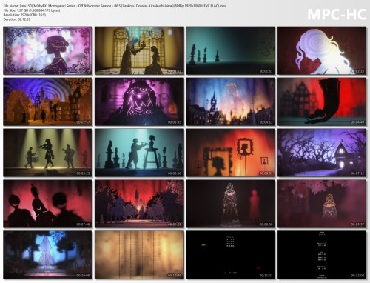Open the red background fallen figure thumbnail

[322, 101]
